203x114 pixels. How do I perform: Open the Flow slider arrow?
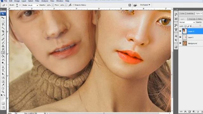point(66,5)
